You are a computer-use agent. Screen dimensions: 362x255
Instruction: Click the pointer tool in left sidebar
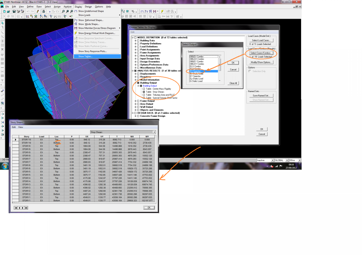(2, 23)
